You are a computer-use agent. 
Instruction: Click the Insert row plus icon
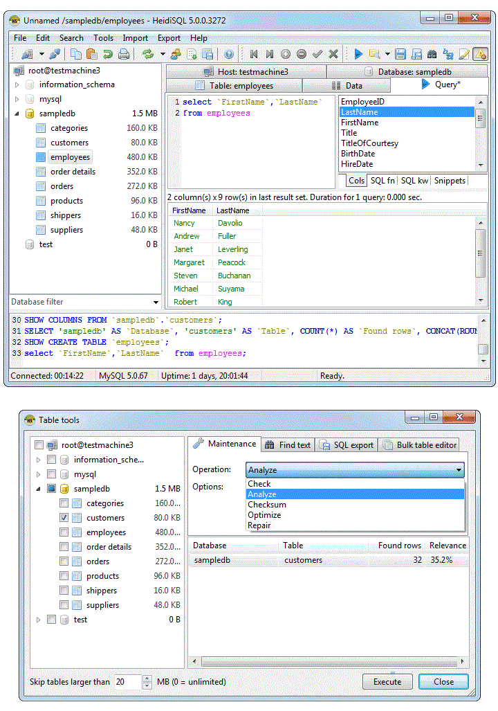286,54
